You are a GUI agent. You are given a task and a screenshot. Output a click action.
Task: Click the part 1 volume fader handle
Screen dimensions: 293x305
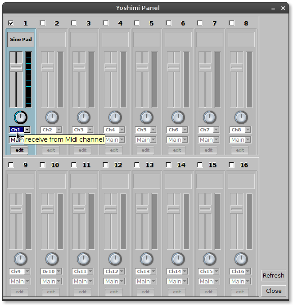tap(16, 67)
